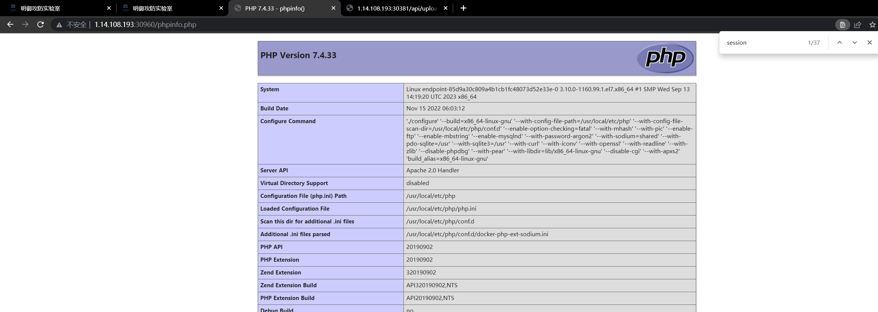878x312 pixels.
Task: Close the second 明御攻防实验室 tab
Action: coord(221,8)
